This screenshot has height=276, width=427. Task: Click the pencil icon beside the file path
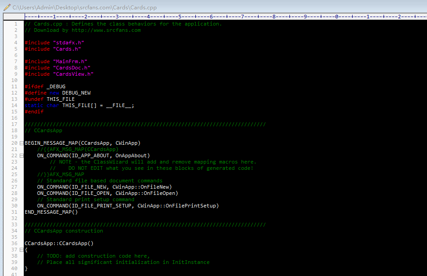(7, 7)
